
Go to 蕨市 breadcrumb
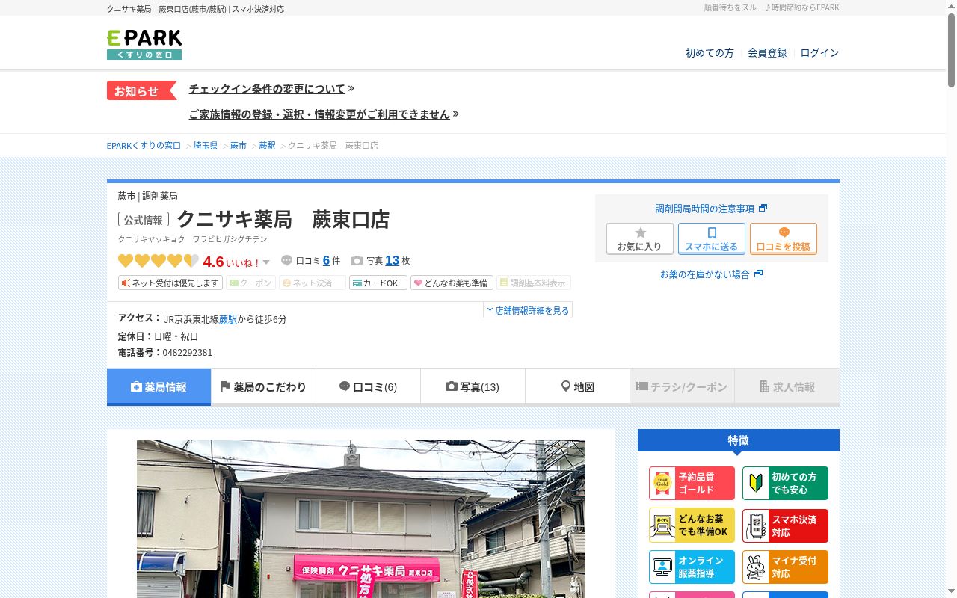(238, 146)
